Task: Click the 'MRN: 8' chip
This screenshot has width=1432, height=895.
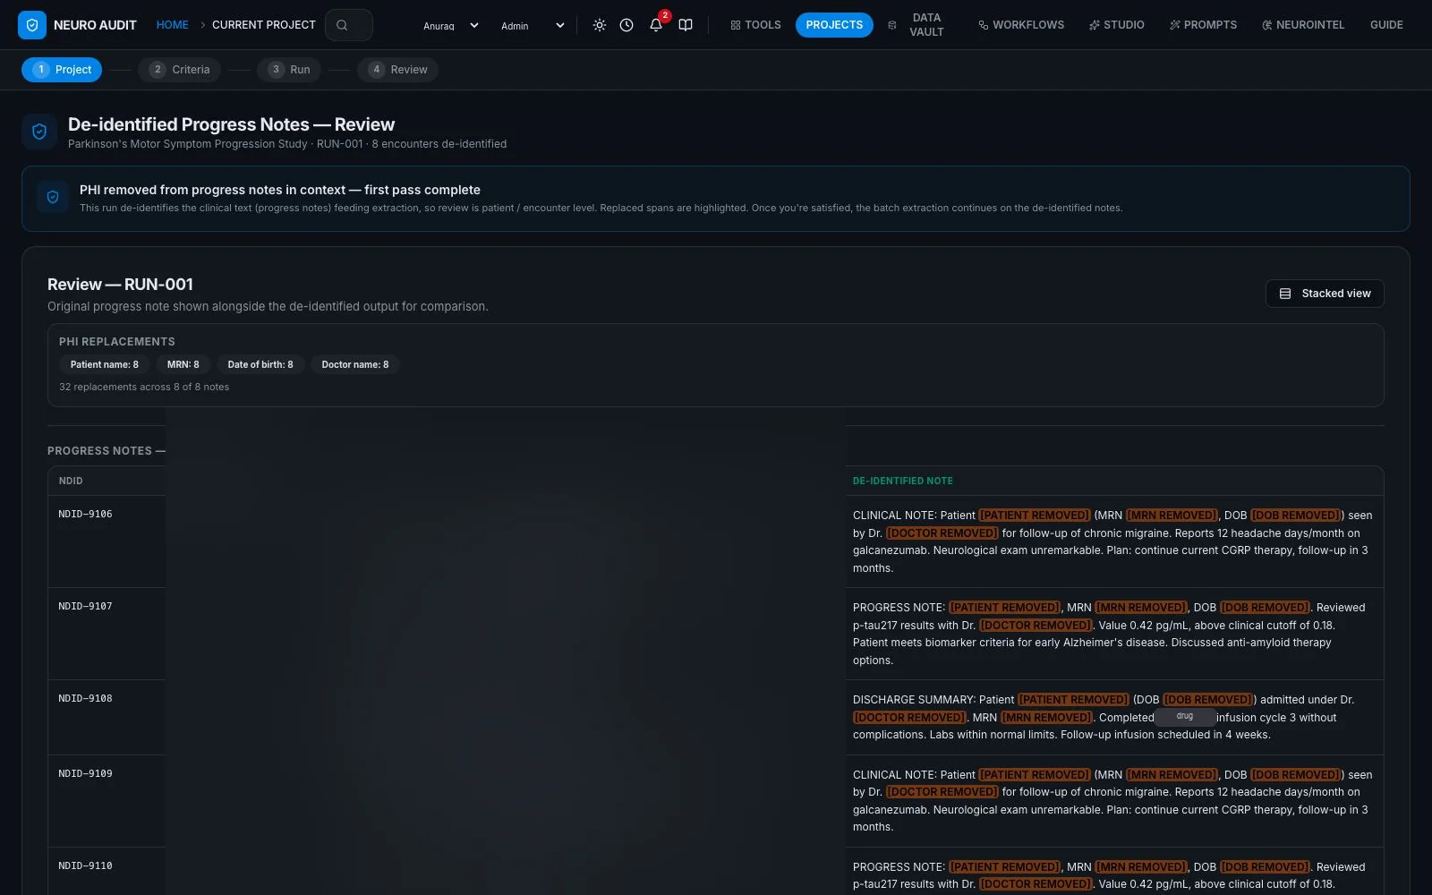Action: [183, 364]
